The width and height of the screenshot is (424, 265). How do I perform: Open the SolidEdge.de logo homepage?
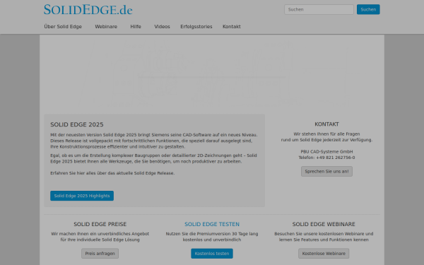point(88,9)
